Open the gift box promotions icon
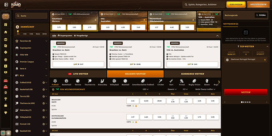Screen dimensions: 272x136 point(6,24)
